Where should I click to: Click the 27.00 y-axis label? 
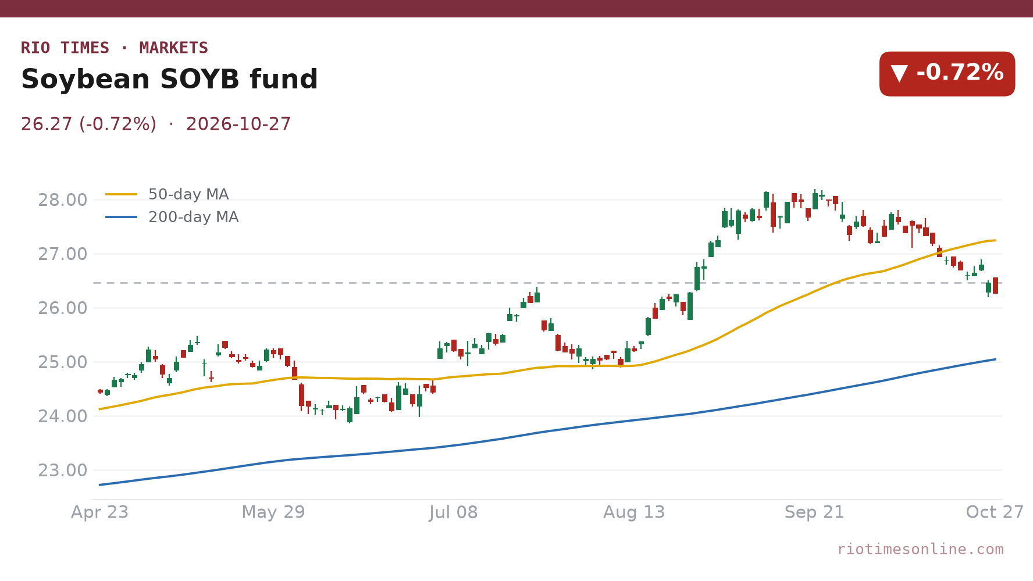pos(62,254)
